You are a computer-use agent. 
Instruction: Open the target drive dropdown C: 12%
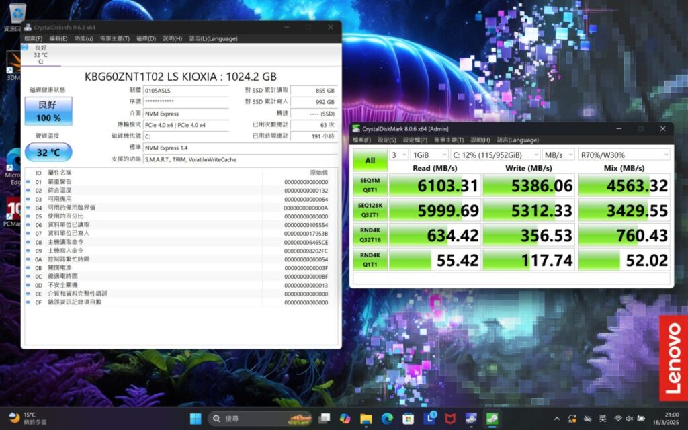click(x=495, y=155)
